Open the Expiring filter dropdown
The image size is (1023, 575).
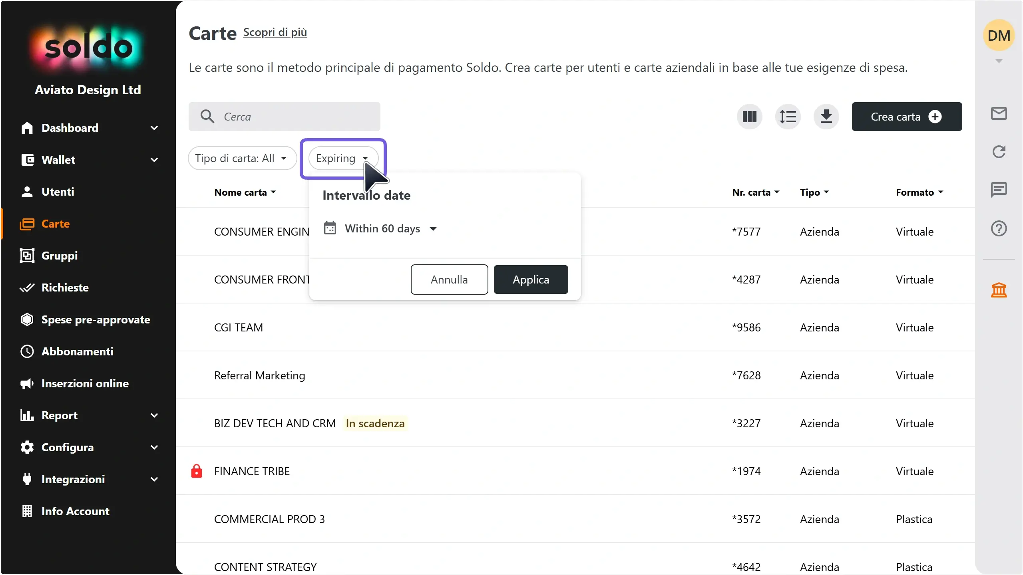(x=343, y=158)
